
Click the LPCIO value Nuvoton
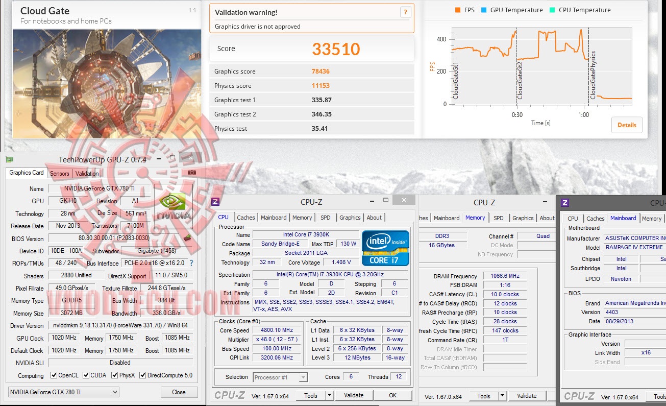pos(621,279)
